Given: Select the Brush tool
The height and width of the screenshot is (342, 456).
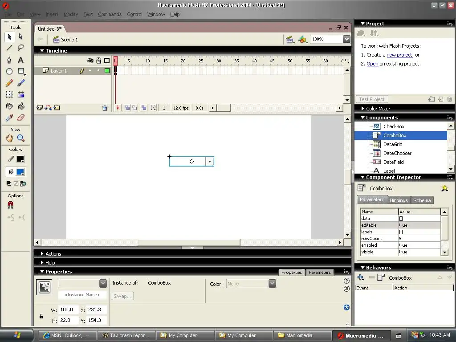Looking at the screenshot, I should pos(20,83).
